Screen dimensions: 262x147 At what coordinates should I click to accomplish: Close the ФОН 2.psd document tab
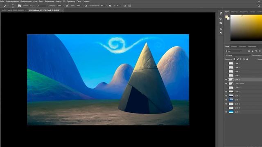point(25,10)
